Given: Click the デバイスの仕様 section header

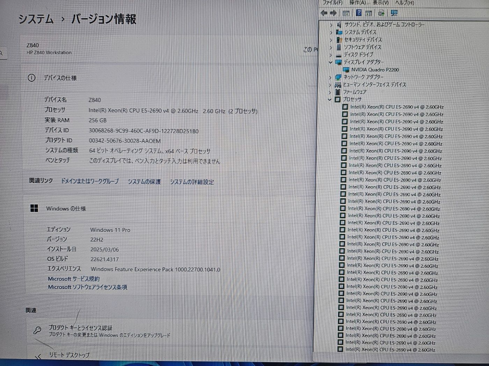Looking at the screenshot, I should 60,78.
